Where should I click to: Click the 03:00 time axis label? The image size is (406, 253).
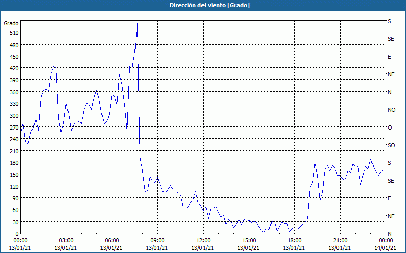click(66, 241)
